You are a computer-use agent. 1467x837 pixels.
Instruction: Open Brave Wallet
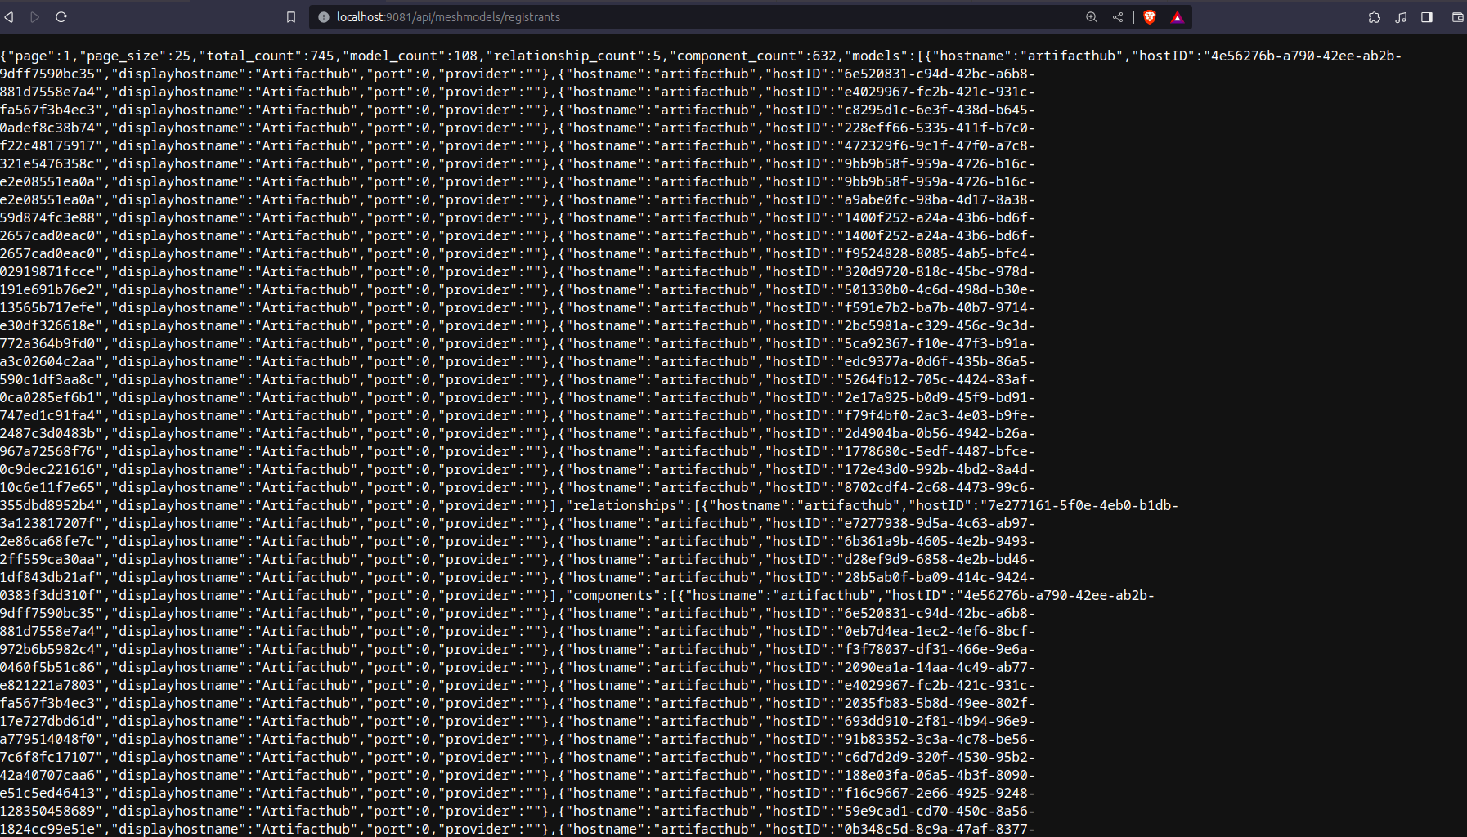1456,16
